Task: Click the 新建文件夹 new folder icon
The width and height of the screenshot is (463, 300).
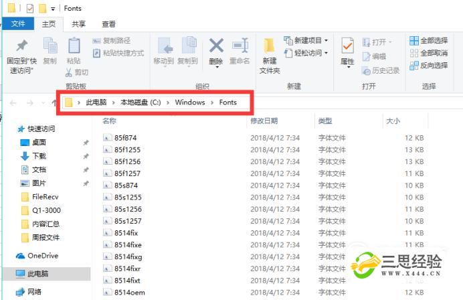Action: coord(269,46)
